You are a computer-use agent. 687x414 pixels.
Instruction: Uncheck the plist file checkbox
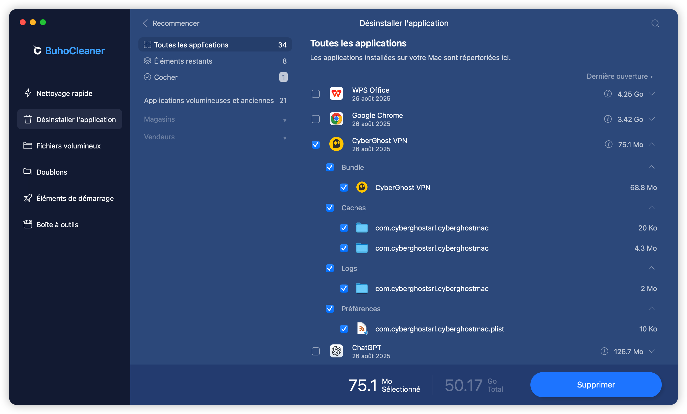[344, 329]
